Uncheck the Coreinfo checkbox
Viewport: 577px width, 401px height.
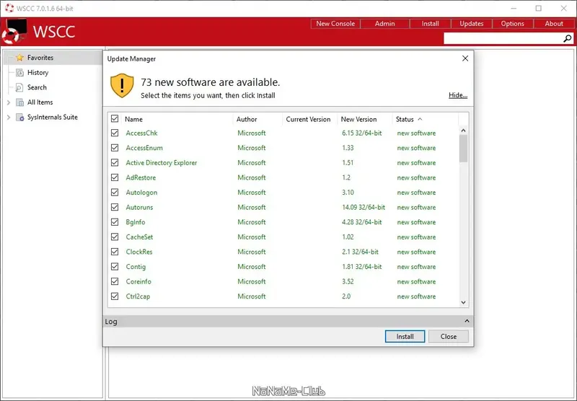(x=115, y=281)
